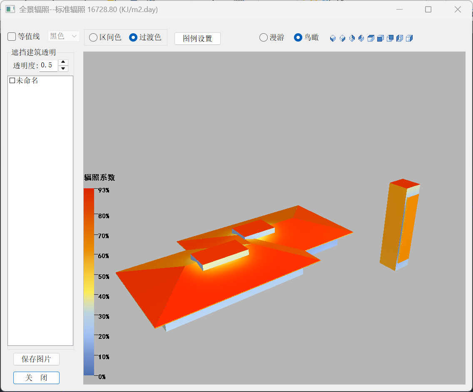Select the left view cube icon

400,38
